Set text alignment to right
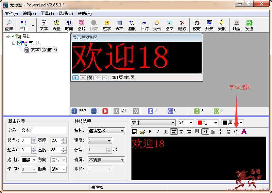Viewport: 272px width, 193px height. point(189,132)
